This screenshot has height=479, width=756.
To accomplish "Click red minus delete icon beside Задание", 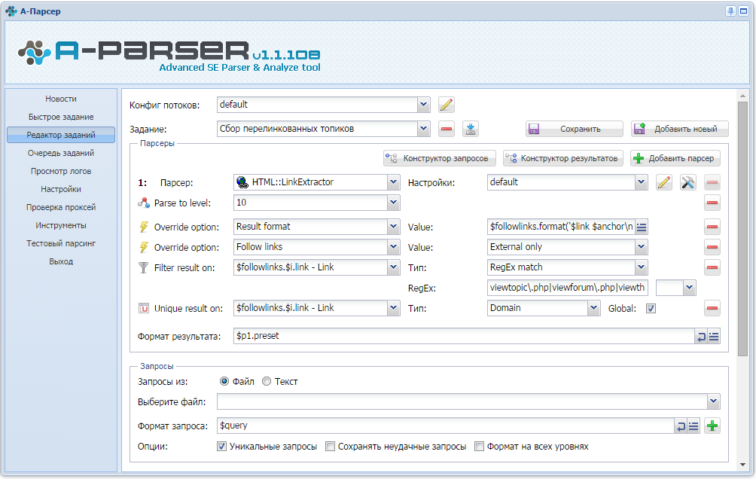I will point(447,129).
